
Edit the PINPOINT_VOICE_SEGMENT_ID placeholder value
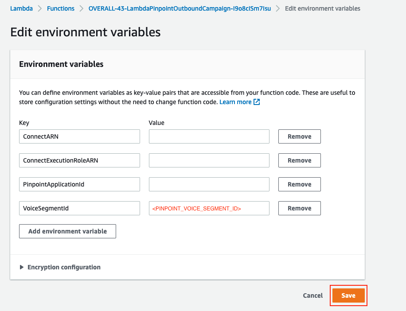tap(209, 208)
